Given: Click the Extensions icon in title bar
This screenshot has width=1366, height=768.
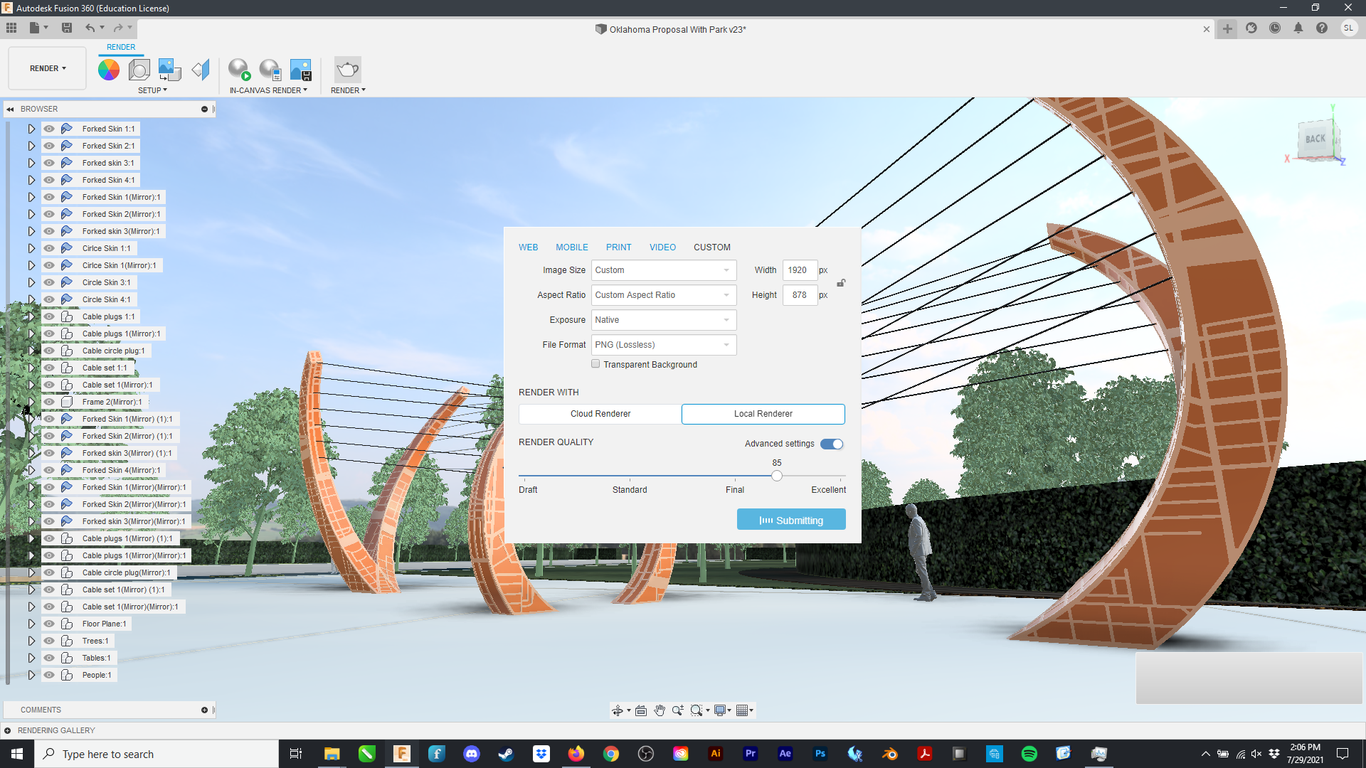Looking at the screenshot, I should [x=1251, y=28].
